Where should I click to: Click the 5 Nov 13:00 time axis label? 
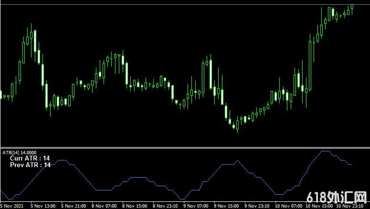(43, 206)
